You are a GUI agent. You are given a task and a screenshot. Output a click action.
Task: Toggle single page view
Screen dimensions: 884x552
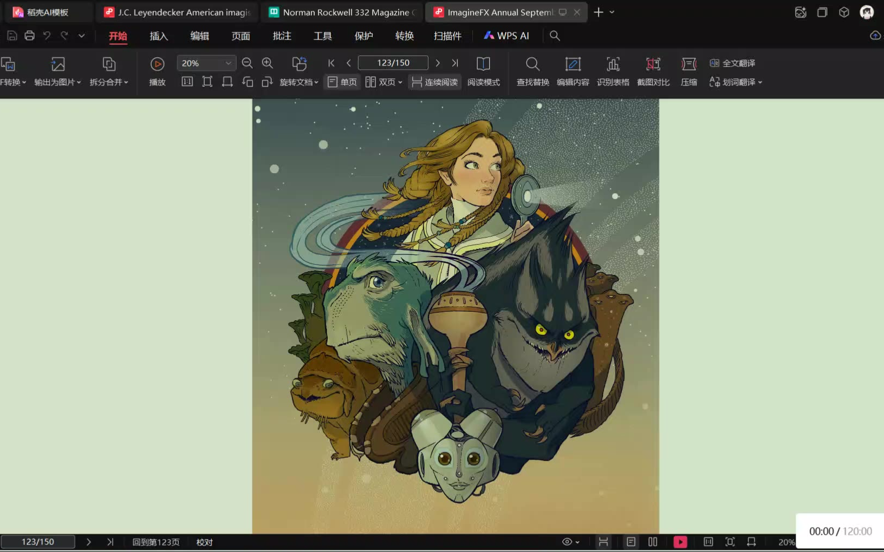click(342, 82)
